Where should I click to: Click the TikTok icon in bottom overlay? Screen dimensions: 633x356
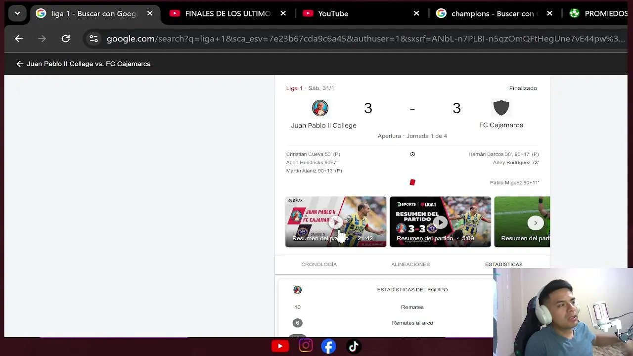pos(354,347)
